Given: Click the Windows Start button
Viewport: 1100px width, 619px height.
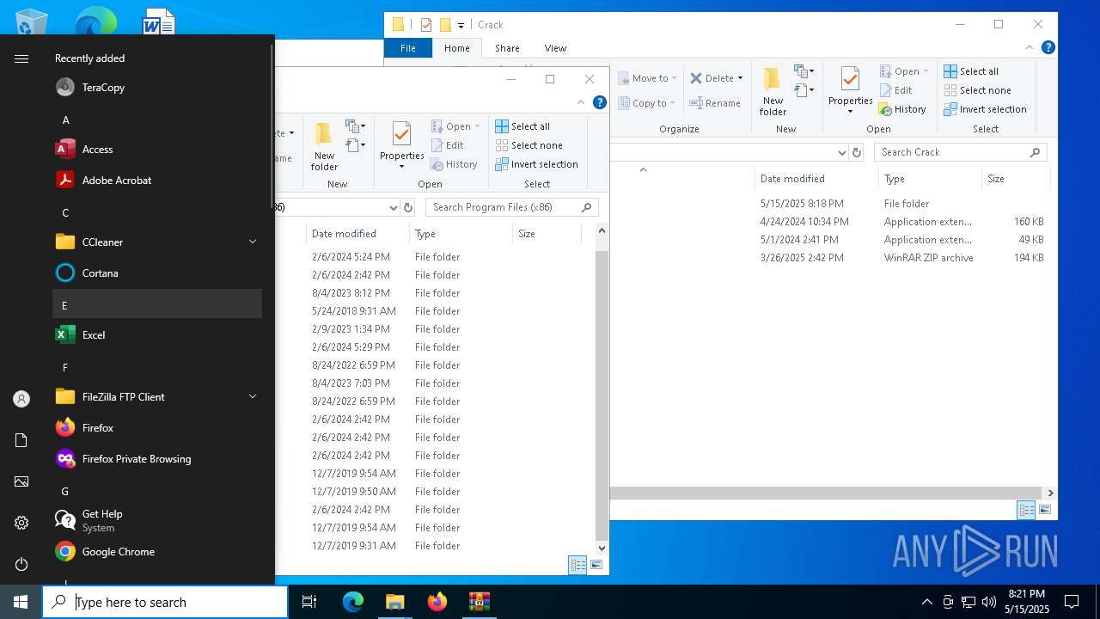Looking at the screenshot, I should tap(21, 602).
